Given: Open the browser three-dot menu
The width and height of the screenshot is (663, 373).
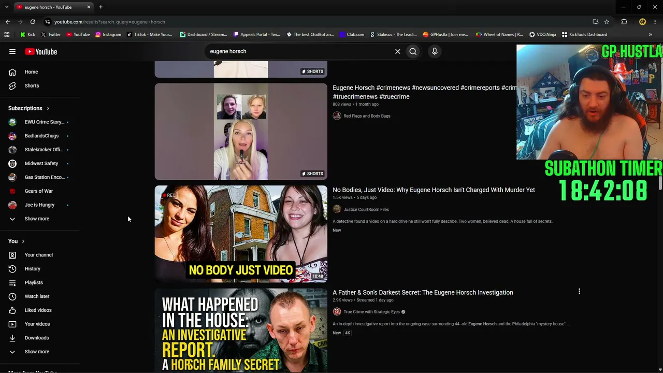Looking at the screenshot, I should [655, 22].
